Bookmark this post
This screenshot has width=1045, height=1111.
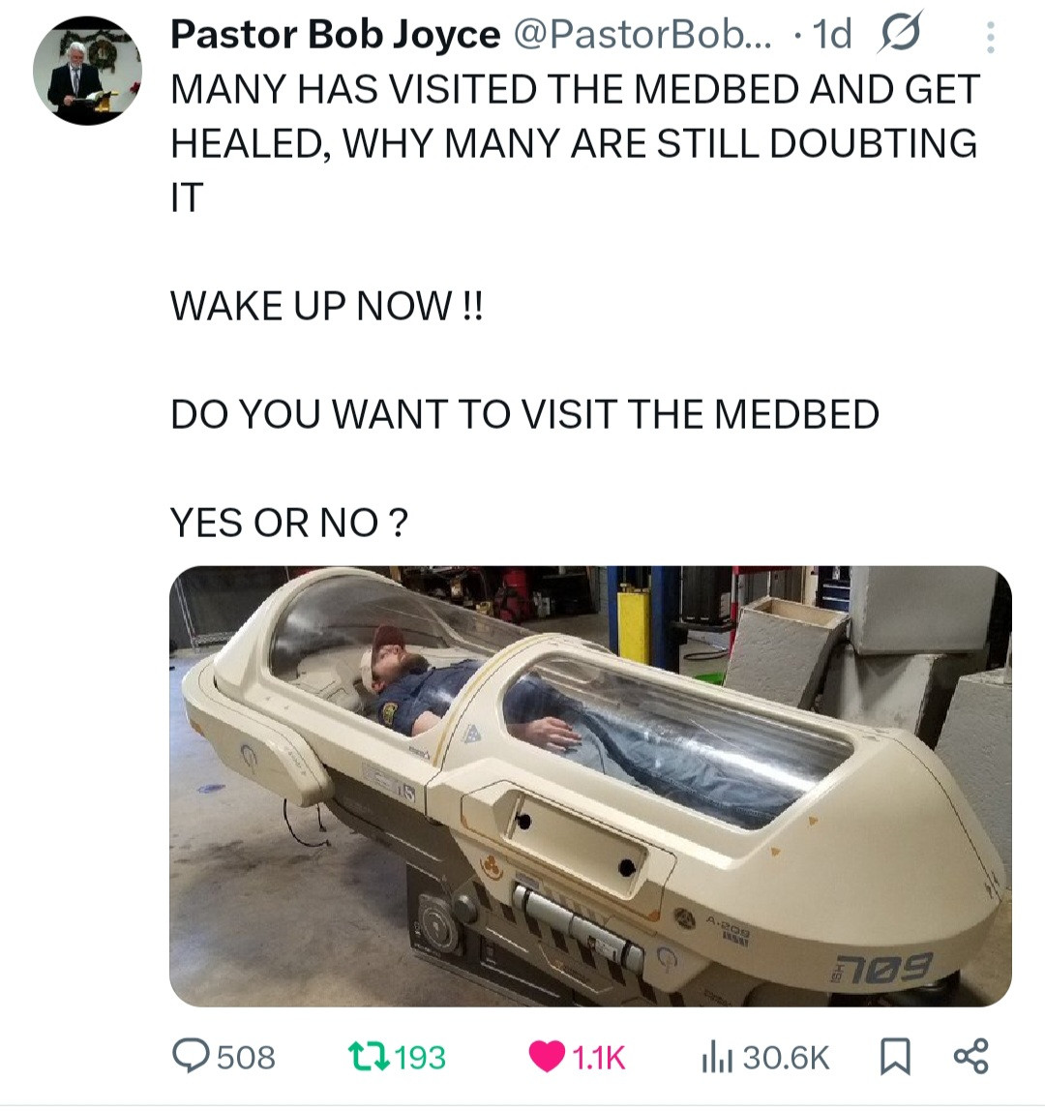(x=895, y=1057)
